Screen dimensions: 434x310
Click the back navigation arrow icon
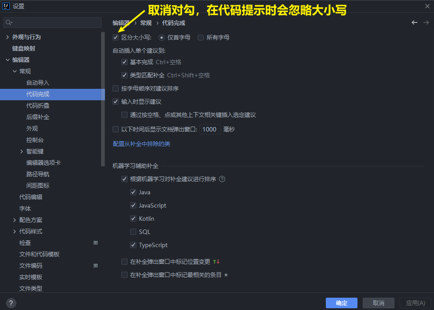click(414, 22)
